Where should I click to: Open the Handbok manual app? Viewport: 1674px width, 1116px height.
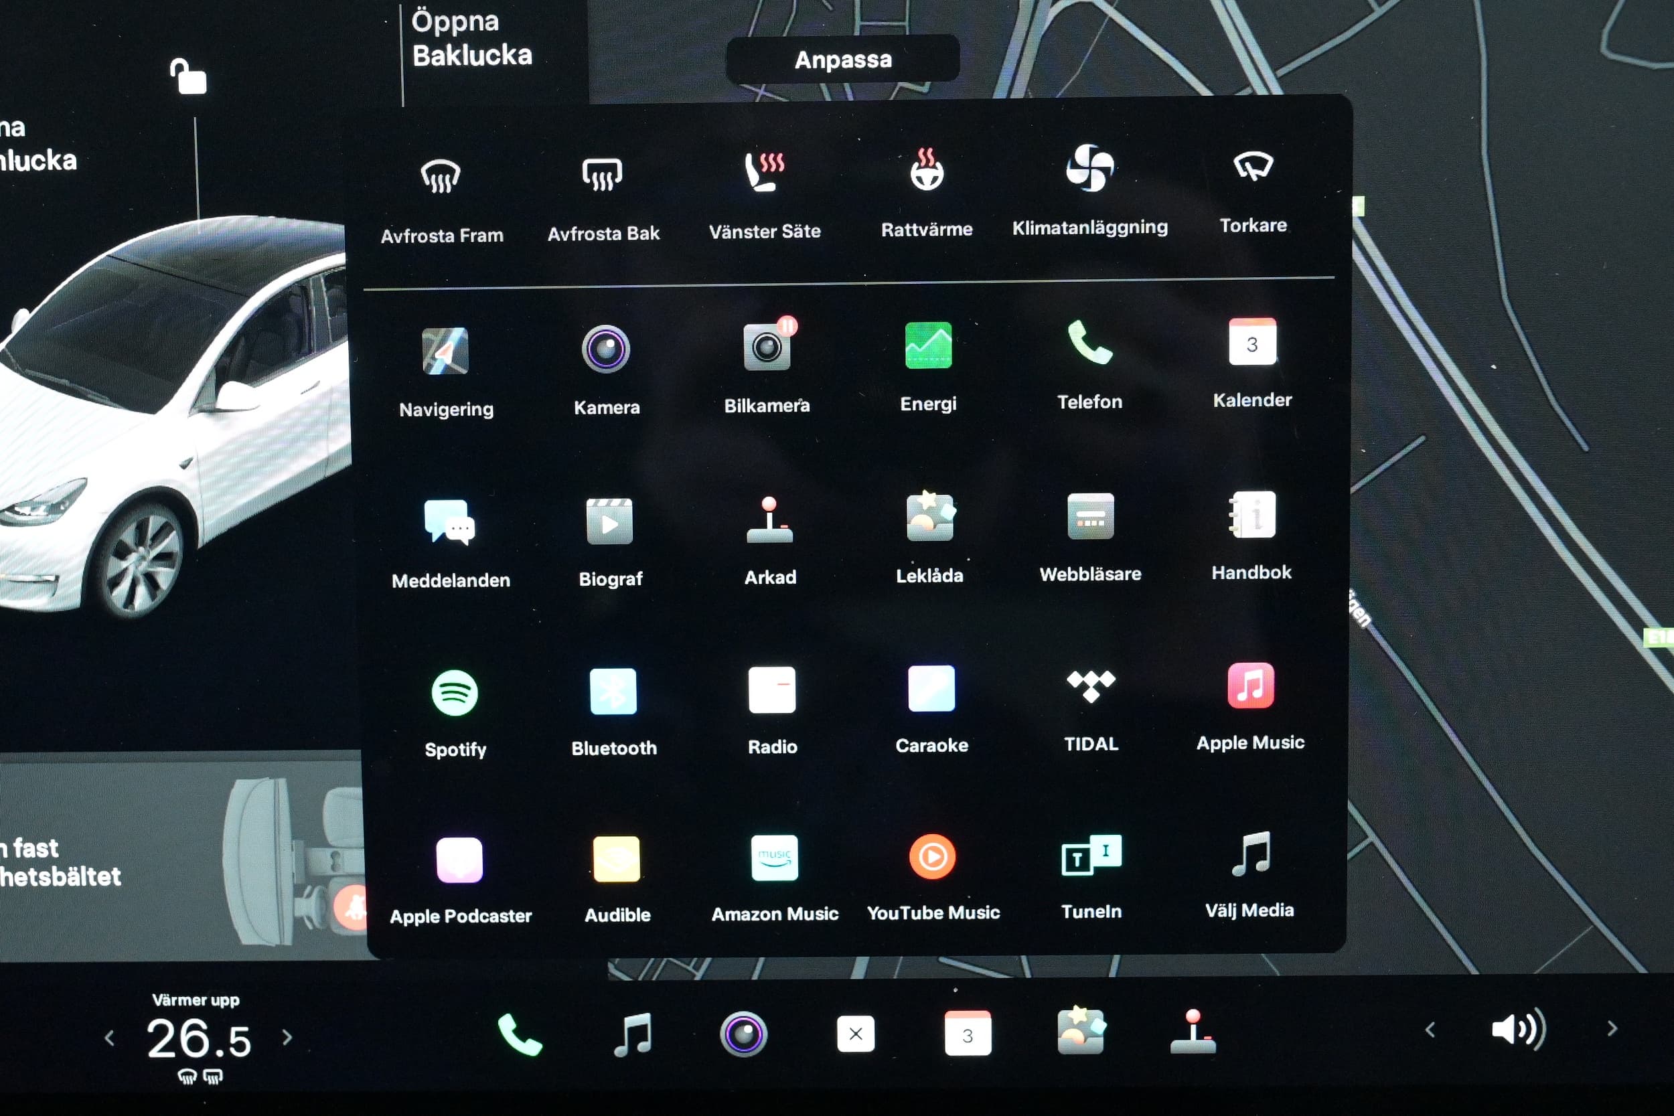point(1252,515)
